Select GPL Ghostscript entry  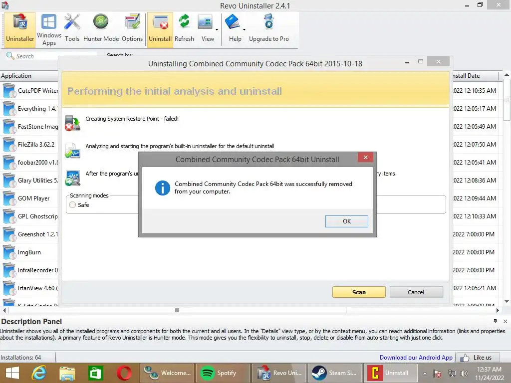(x=30, y=216)
